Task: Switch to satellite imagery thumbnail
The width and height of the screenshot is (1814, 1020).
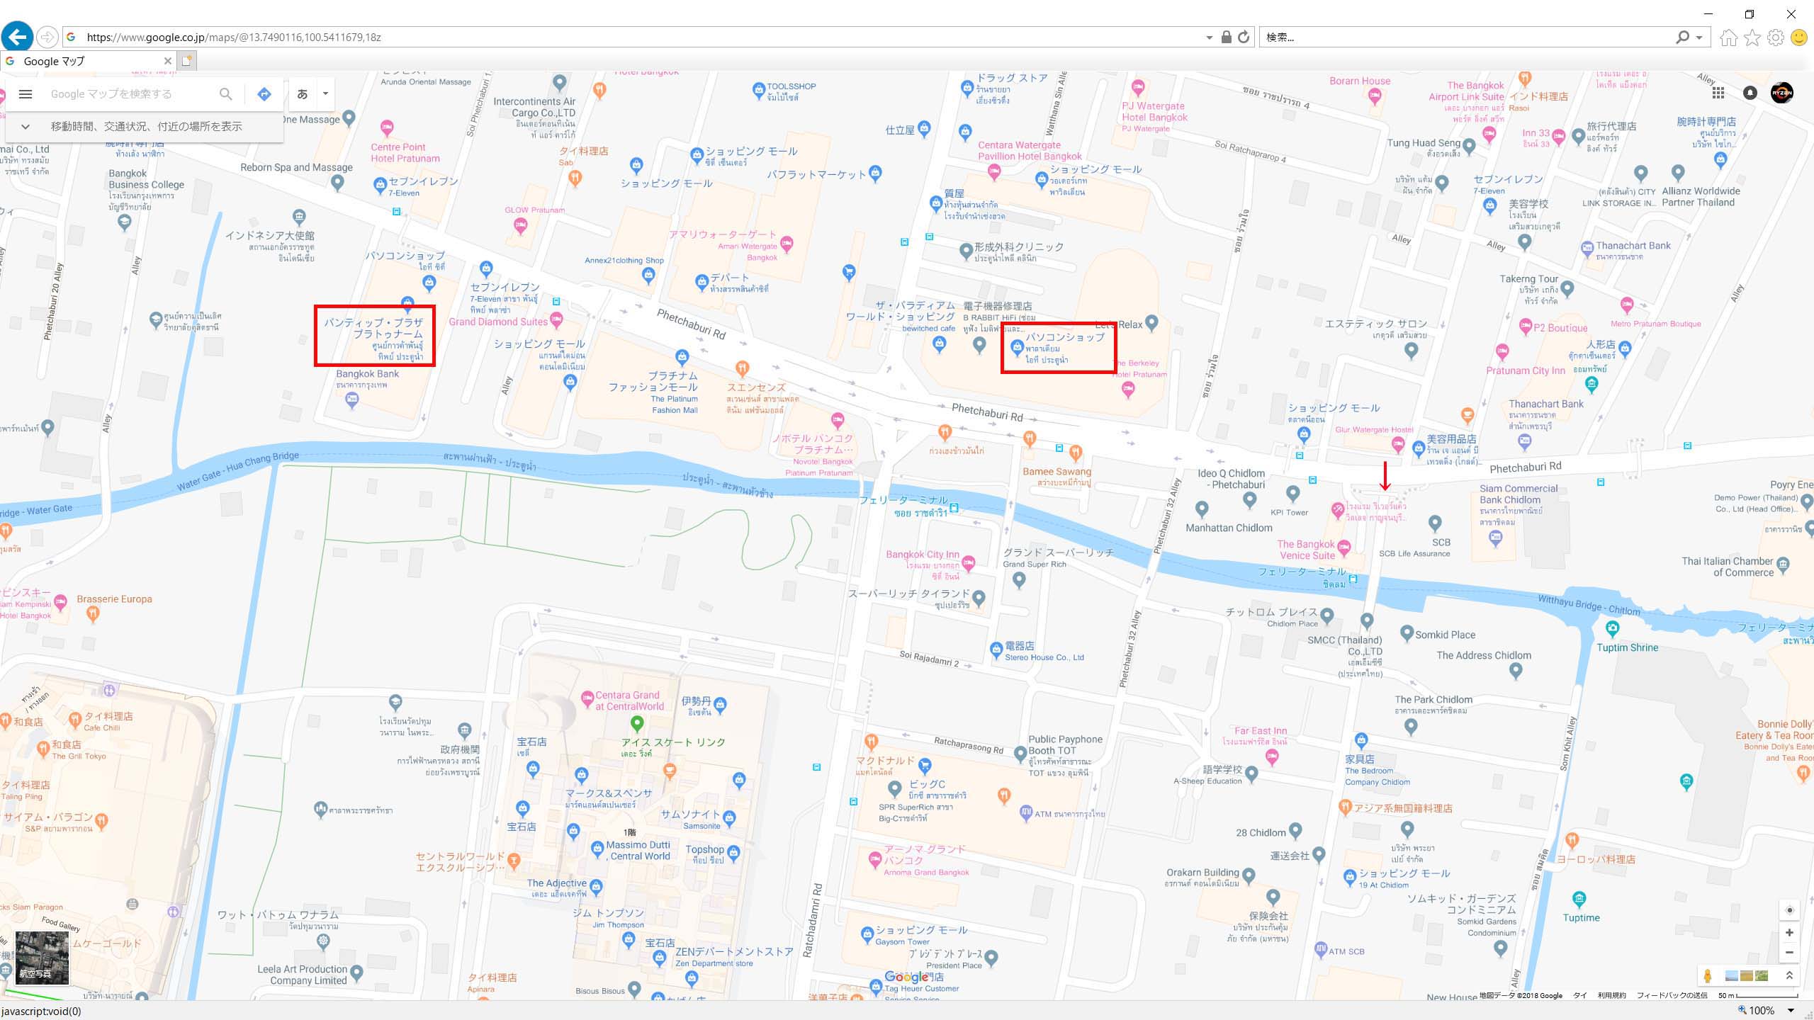Action: 43,958
